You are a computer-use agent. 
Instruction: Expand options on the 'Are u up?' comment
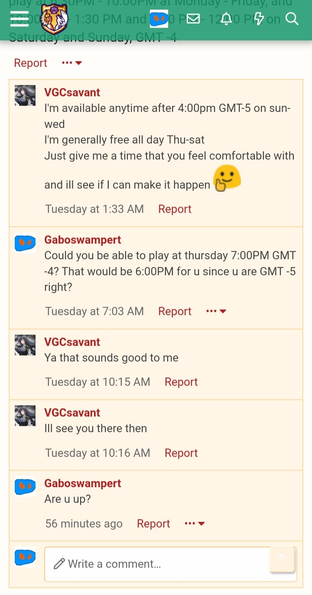(x=195, y=523)
